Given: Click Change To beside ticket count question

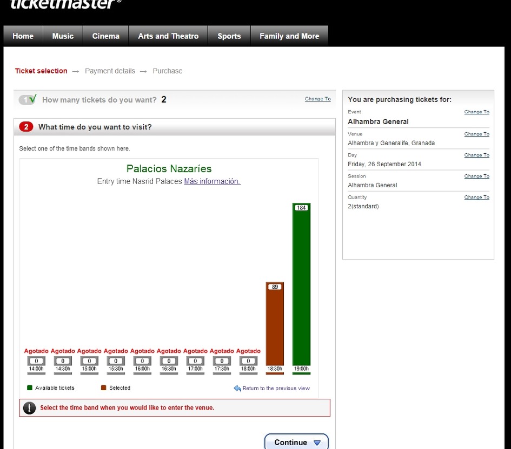Looking at the screenshot, I should [318, 99].
